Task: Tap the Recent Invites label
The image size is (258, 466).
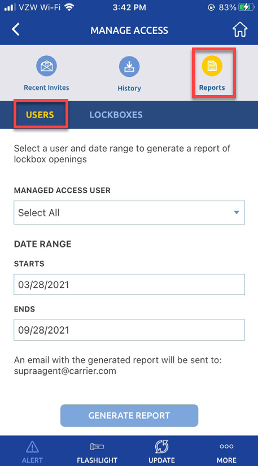Action: pos(46,88)
